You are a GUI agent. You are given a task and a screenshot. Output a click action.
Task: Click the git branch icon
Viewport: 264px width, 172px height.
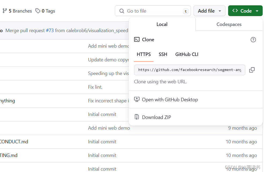(x=5, y=11)
